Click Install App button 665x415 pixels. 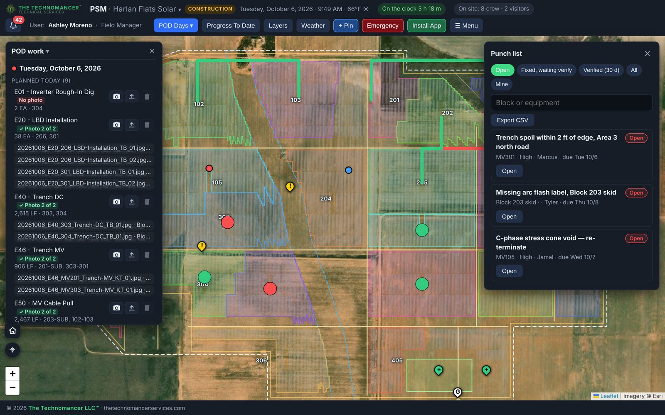pyautogui.click(x=426, y=26)
